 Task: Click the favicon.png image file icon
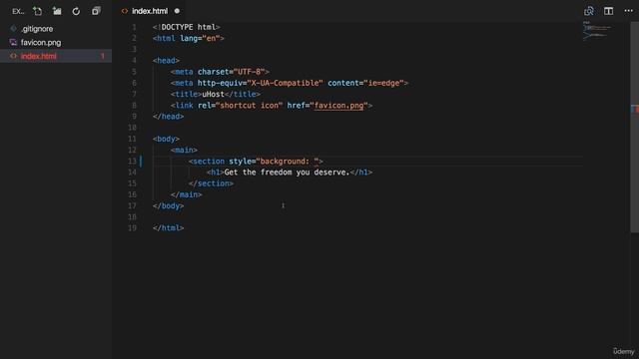[x=13, y=42]
